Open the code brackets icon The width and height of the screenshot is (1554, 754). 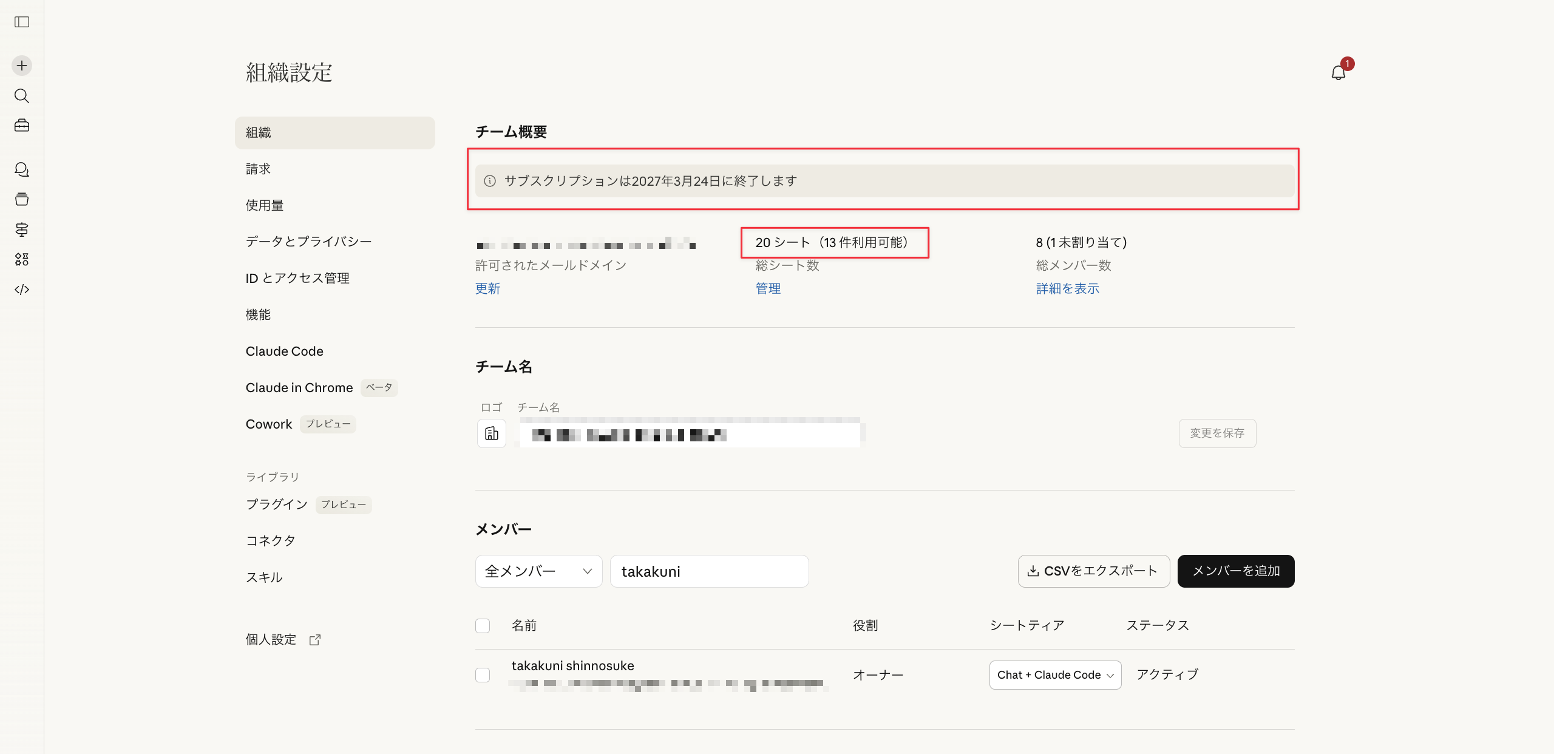pos(22,290)
